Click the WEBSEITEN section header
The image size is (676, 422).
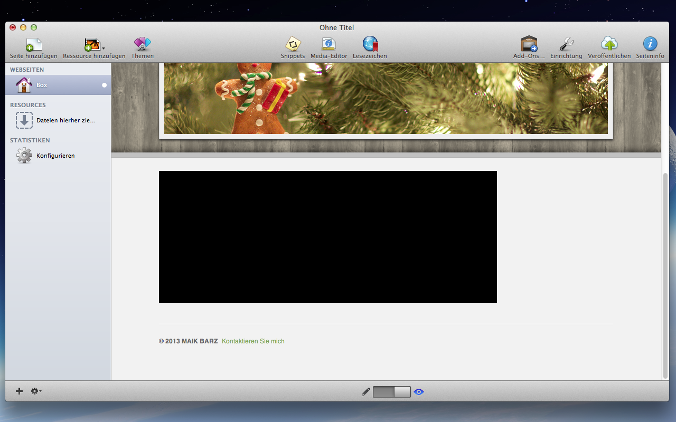pos(27,70)
